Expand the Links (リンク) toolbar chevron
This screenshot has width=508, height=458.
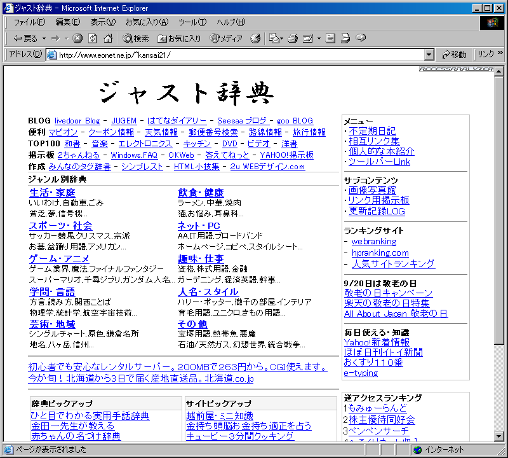[500, 53]
